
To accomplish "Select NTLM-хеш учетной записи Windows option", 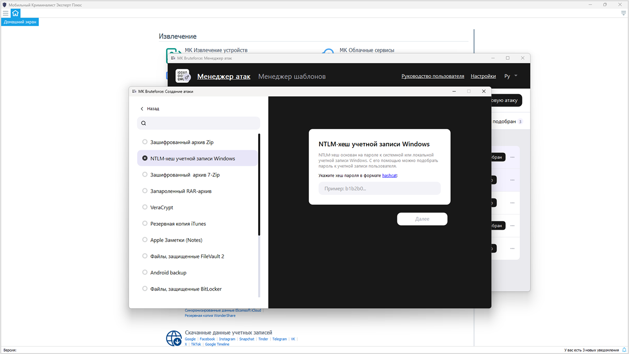I will (197, 158).
